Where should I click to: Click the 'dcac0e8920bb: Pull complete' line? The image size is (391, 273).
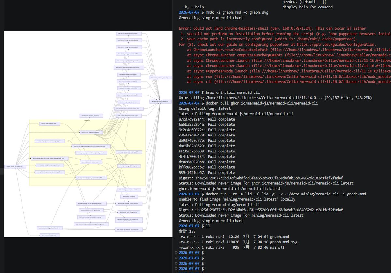(207, 162)
